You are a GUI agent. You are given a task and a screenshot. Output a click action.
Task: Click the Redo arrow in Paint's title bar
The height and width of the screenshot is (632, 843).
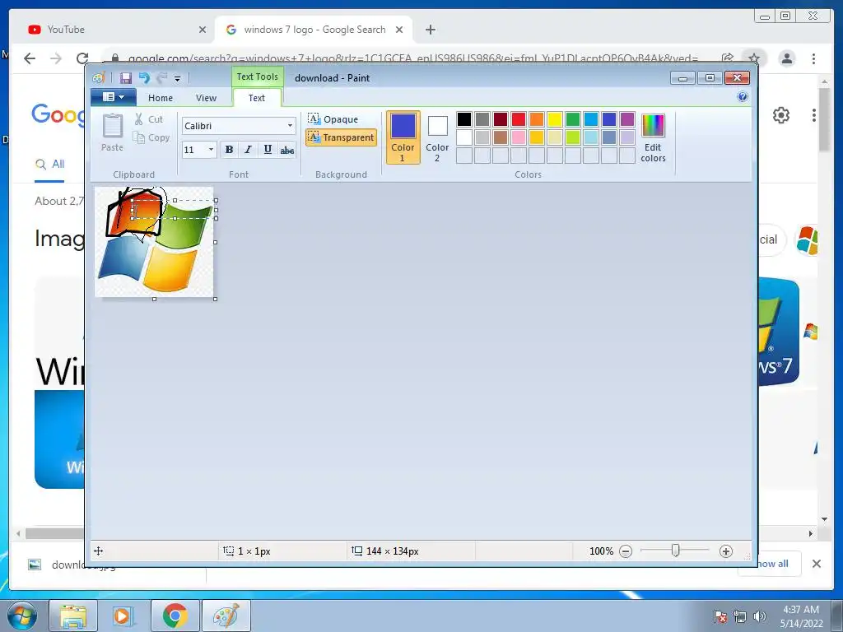[x=162, y=78]
